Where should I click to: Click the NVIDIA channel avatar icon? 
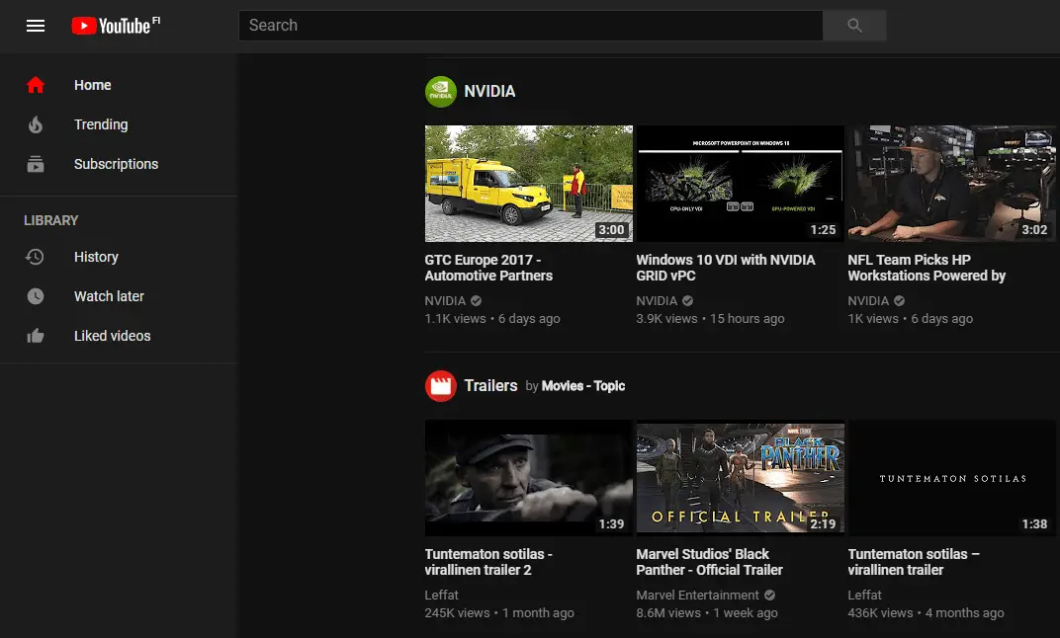(x=441, y=91)
